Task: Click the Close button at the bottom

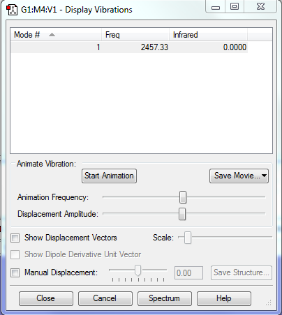Action: pyautogui.click(x=46, y=298)
